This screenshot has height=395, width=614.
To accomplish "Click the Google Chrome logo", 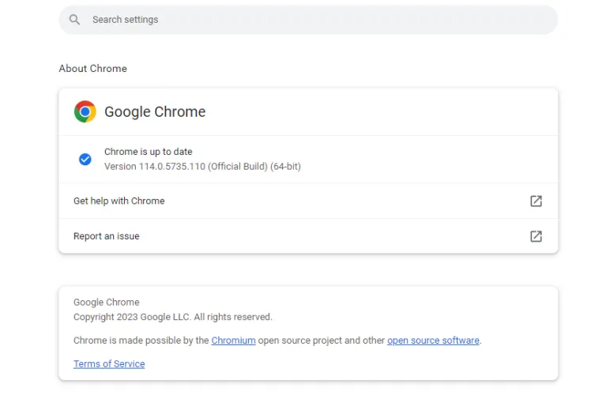I will pos(85,111).
